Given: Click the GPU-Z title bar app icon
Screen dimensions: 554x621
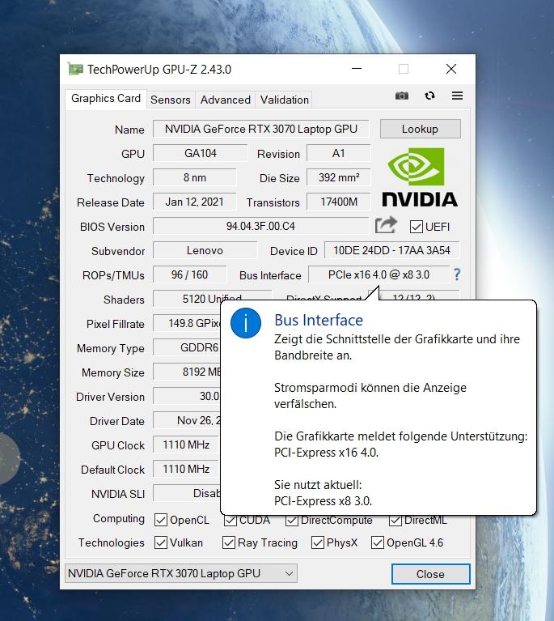Looking at the screenshot, I should (75, 70).
